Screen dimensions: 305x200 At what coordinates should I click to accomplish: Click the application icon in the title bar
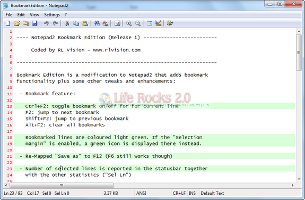6,5
